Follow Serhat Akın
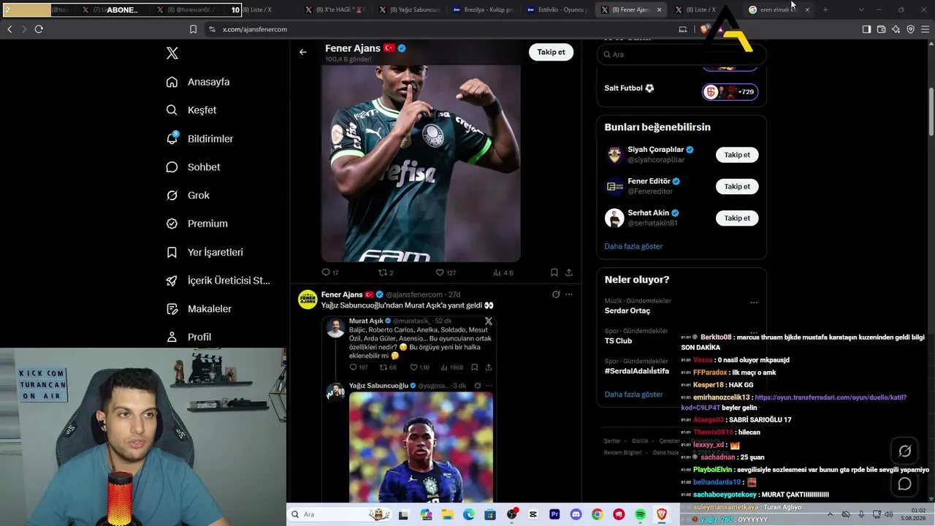Screen dimensions: 935x526 tap(737, 218)
